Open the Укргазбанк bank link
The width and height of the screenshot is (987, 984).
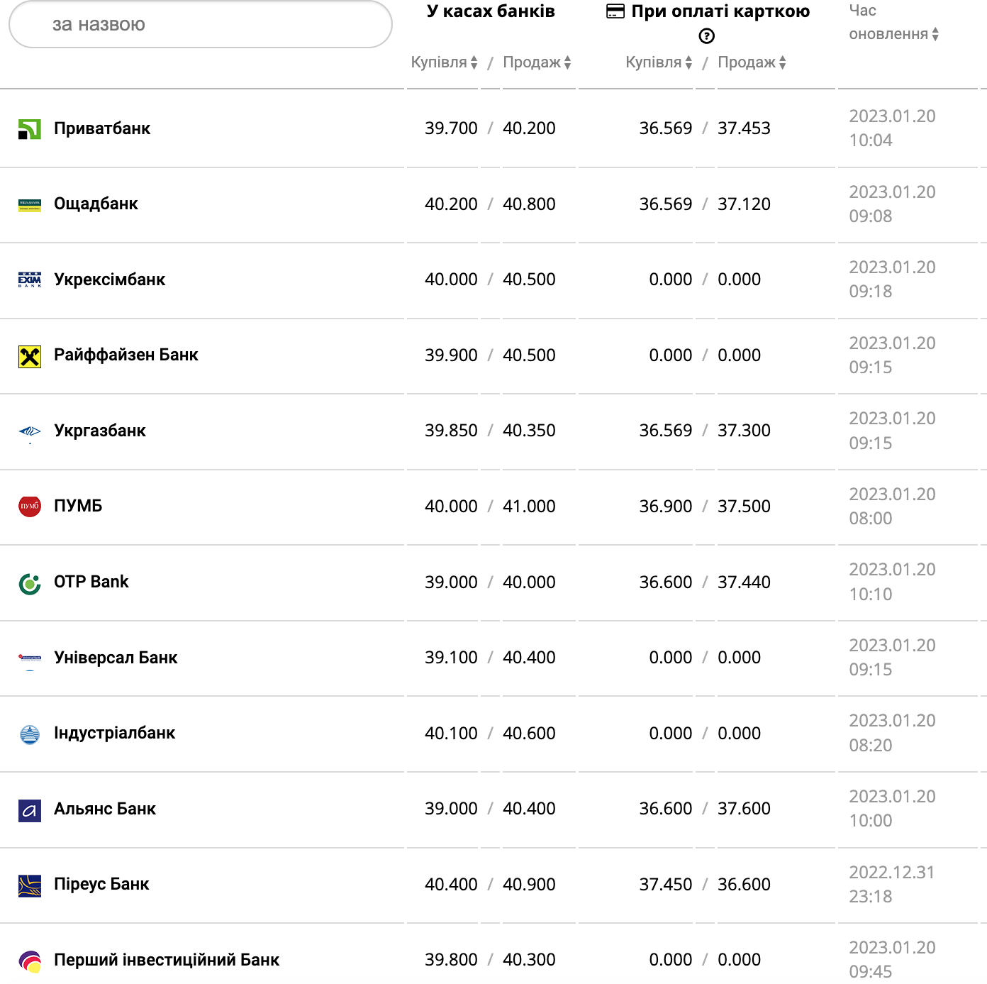click(x=100, y=431)
